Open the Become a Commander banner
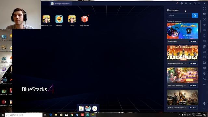 (x=182, y=53)
